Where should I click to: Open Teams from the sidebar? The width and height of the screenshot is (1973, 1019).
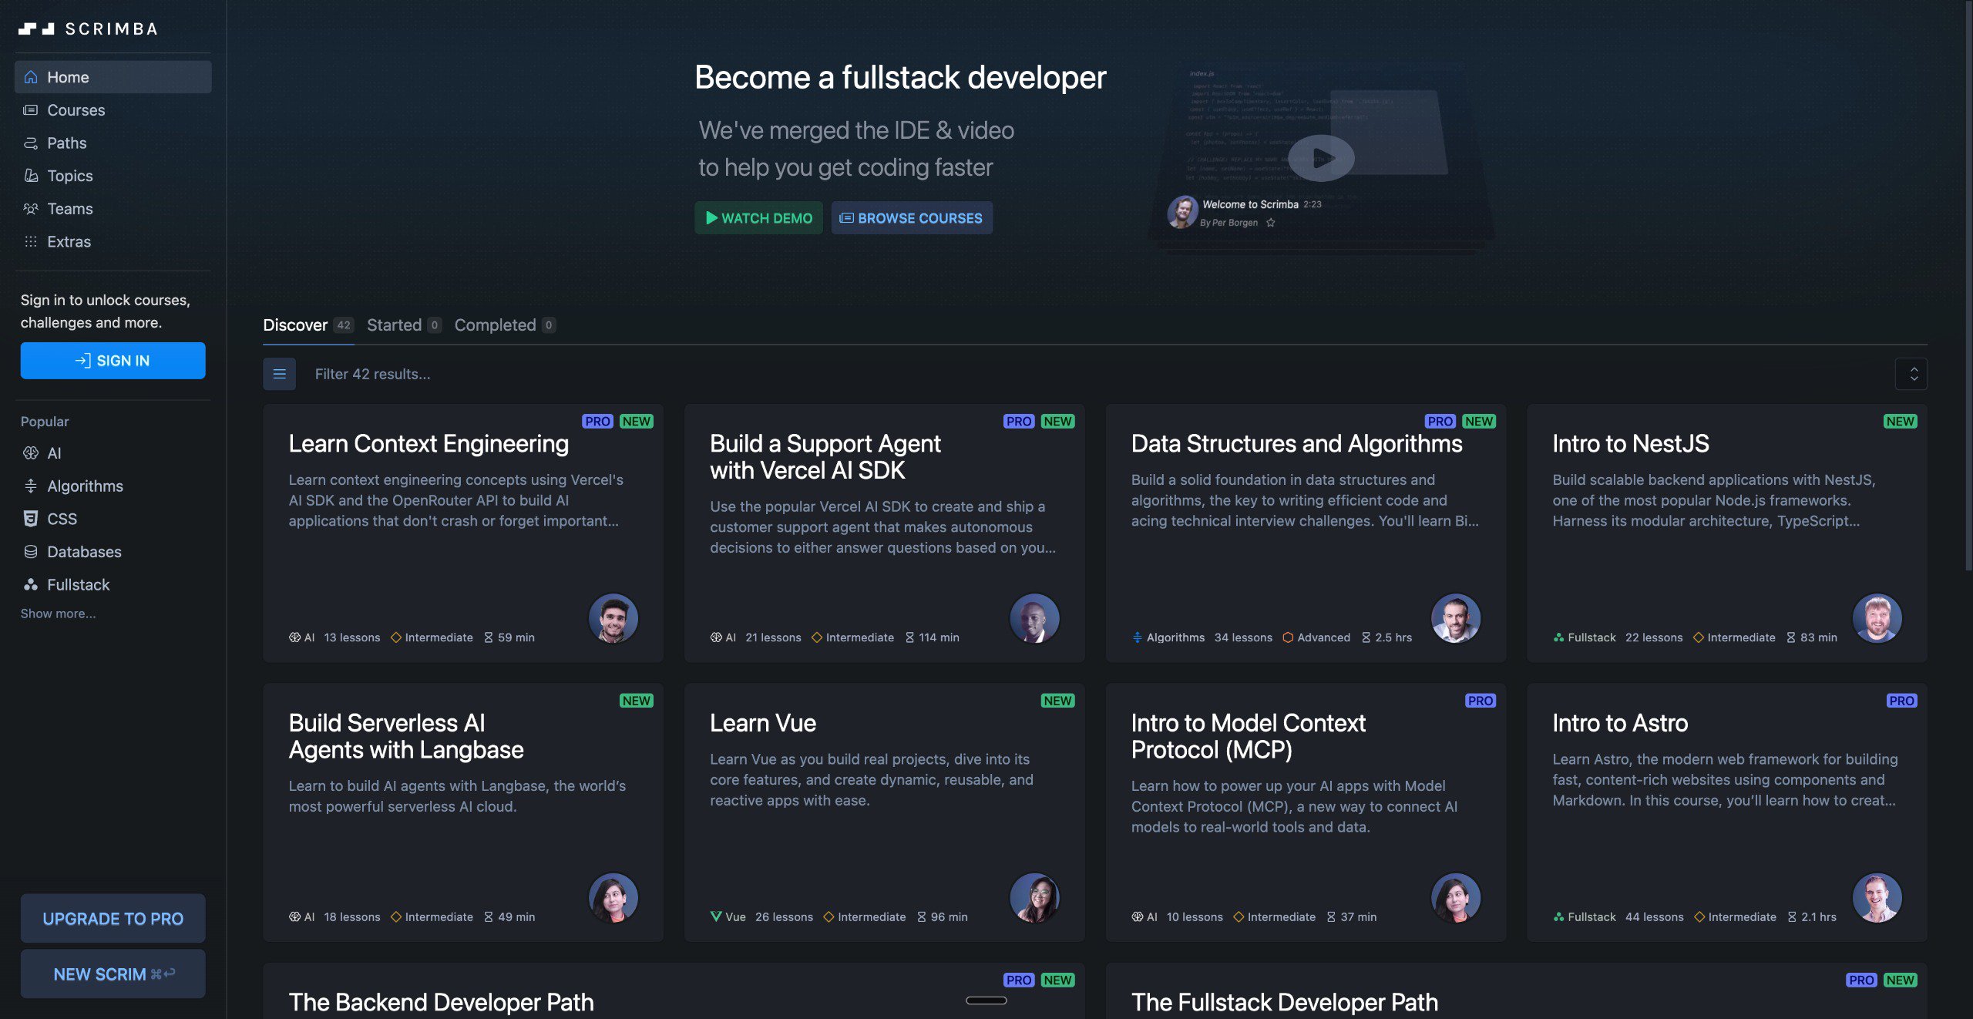pos(69,209)
